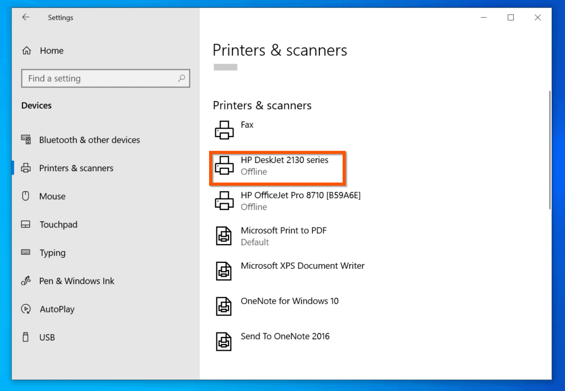565x391 pixels.
Task: Focus the Find a setting search box
Action: pyautogui.click(x=105, y=78)
